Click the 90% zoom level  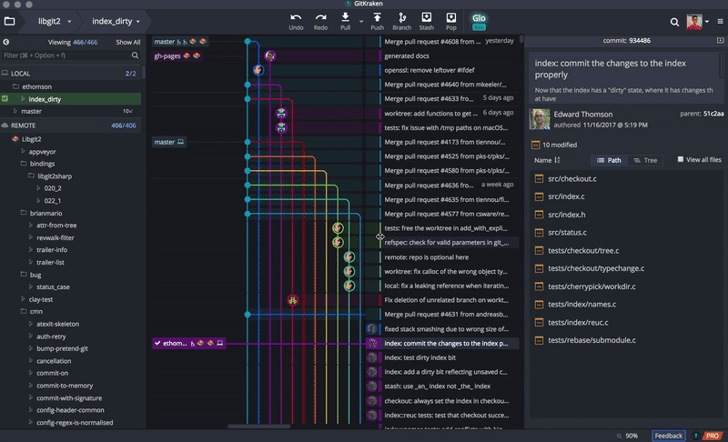click(x=632, y=436)
